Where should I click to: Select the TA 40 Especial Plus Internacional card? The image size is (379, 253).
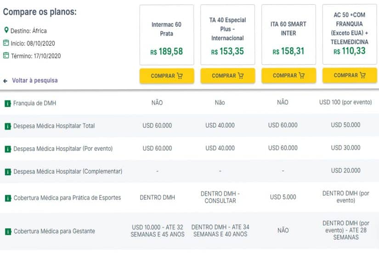(x=228, y=34)
